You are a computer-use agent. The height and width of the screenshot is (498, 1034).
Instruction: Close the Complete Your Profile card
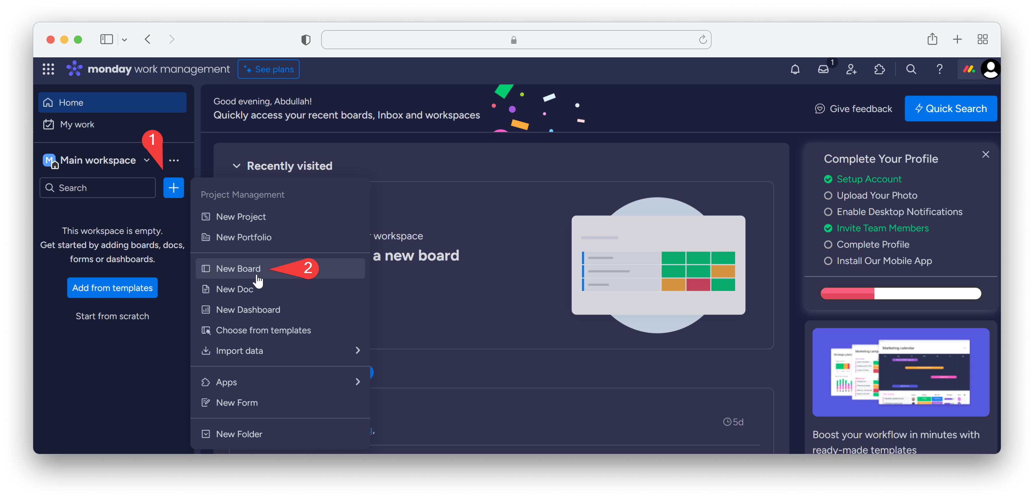click(x=985, y=154)
